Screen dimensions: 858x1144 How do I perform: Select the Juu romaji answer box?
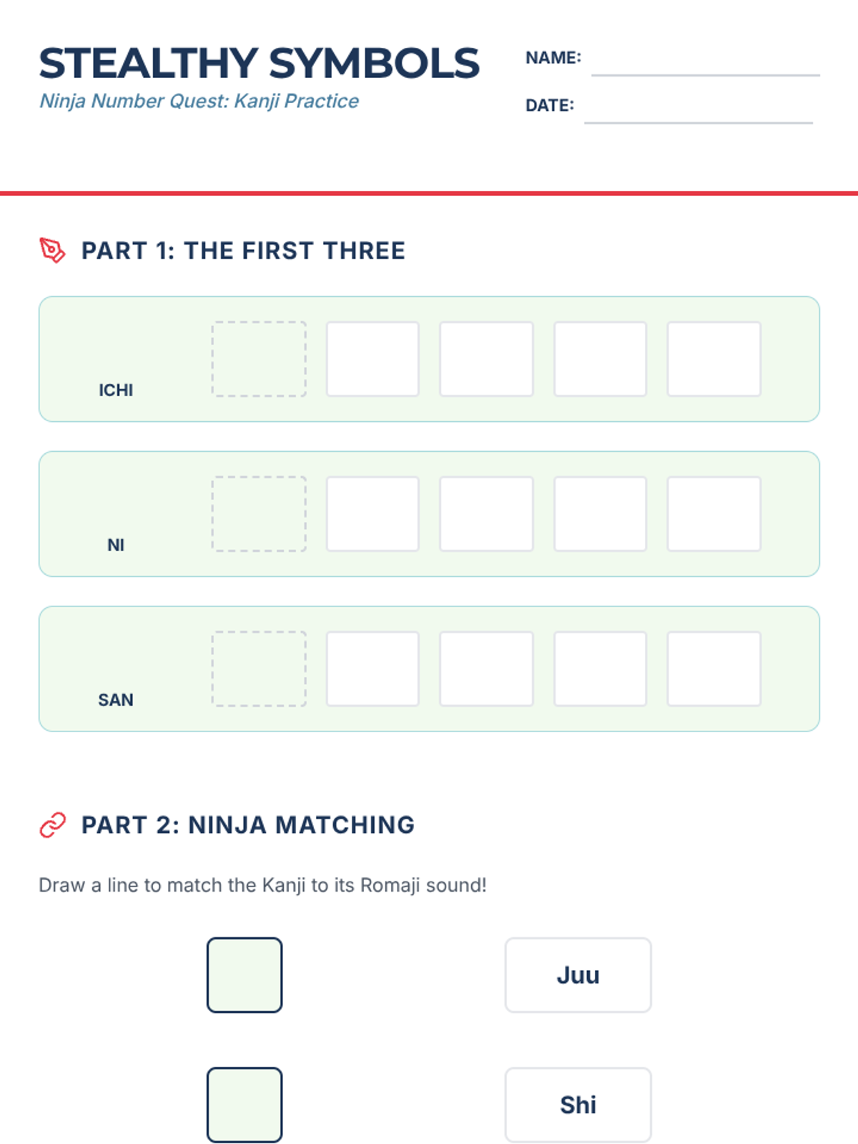click(x=578, y=975)
